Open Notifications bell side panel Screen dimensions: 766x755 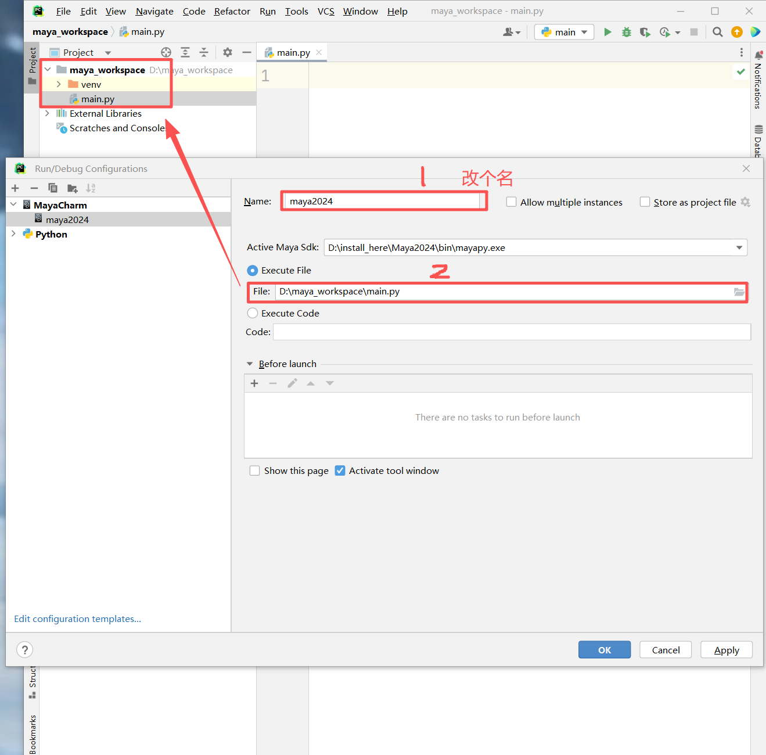[758, 80]
